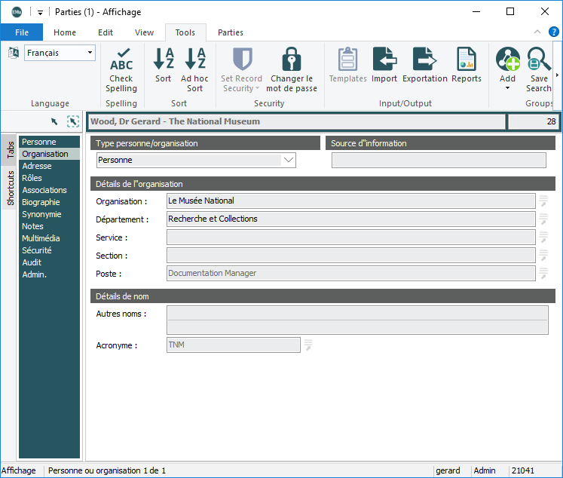Click lookup icon beside Organisation field

pyautogui.click(x=543, y=201)
